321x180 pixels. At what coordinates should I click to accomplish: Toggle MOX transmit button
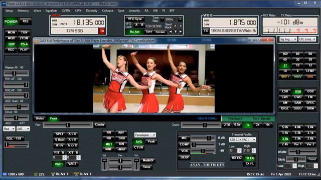click(x=11, y=38)
